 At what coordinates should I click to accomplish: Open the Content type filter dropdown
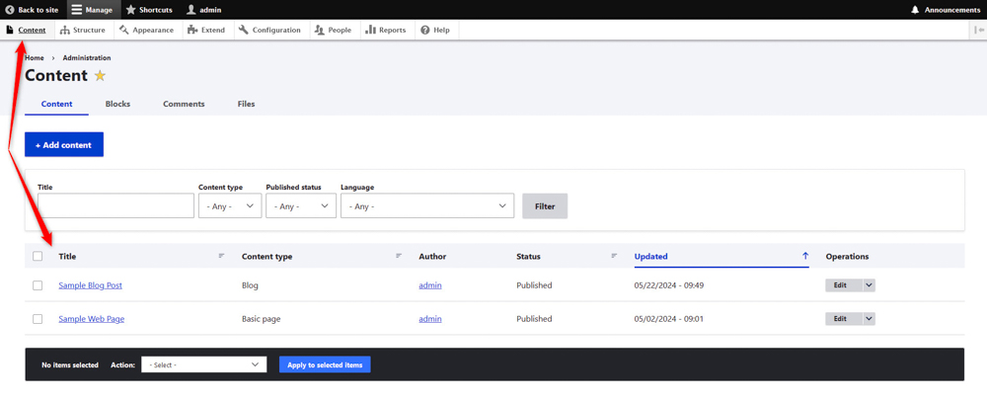[x=230, y=205]
